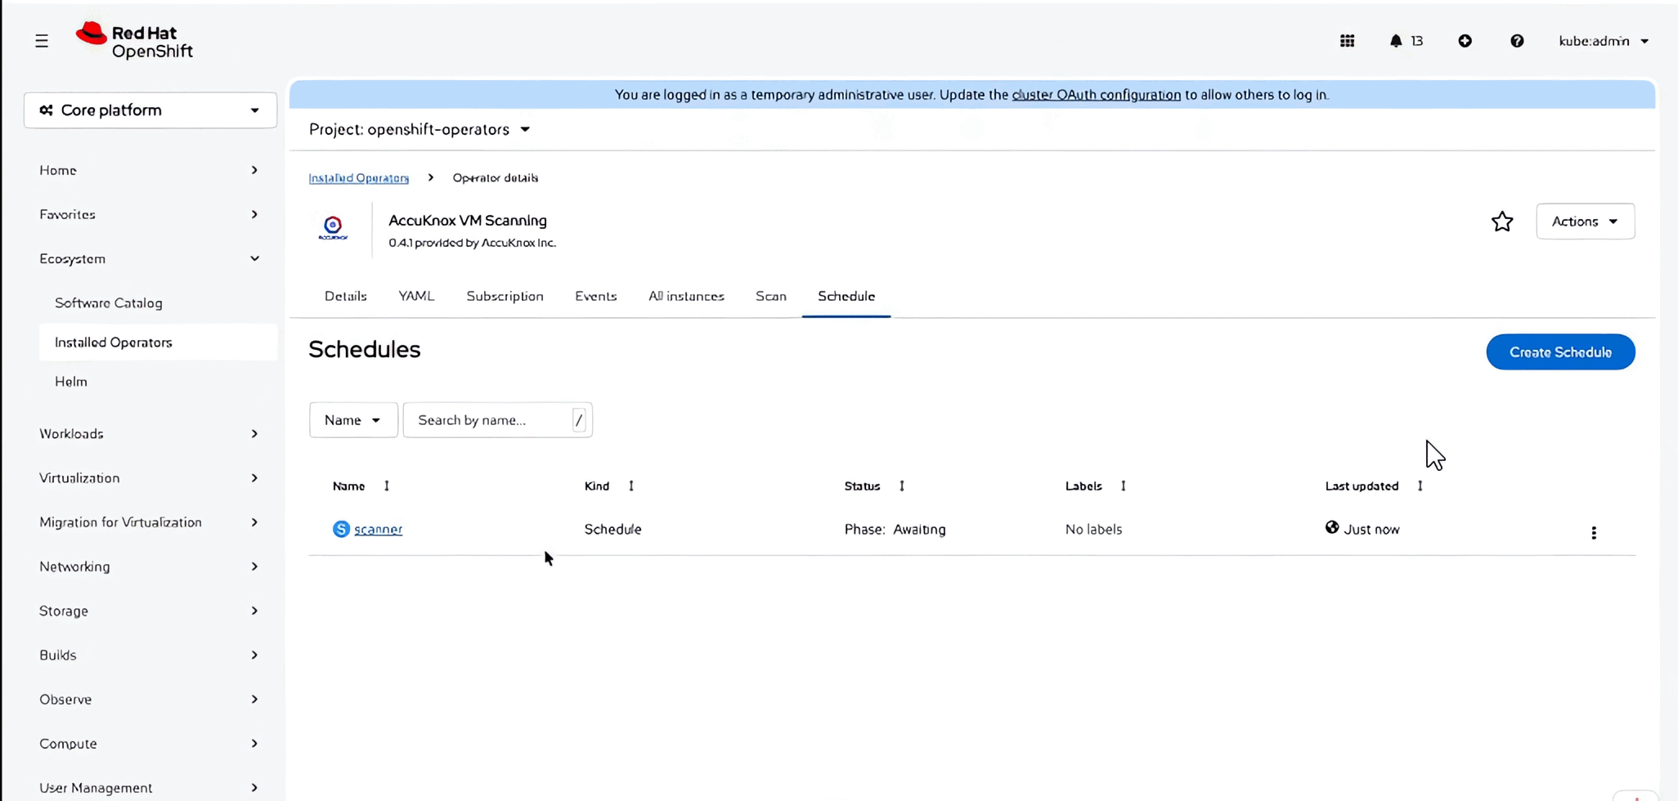Expand the Builds navigation section
Screen dimensions: 1678x801
150,655
